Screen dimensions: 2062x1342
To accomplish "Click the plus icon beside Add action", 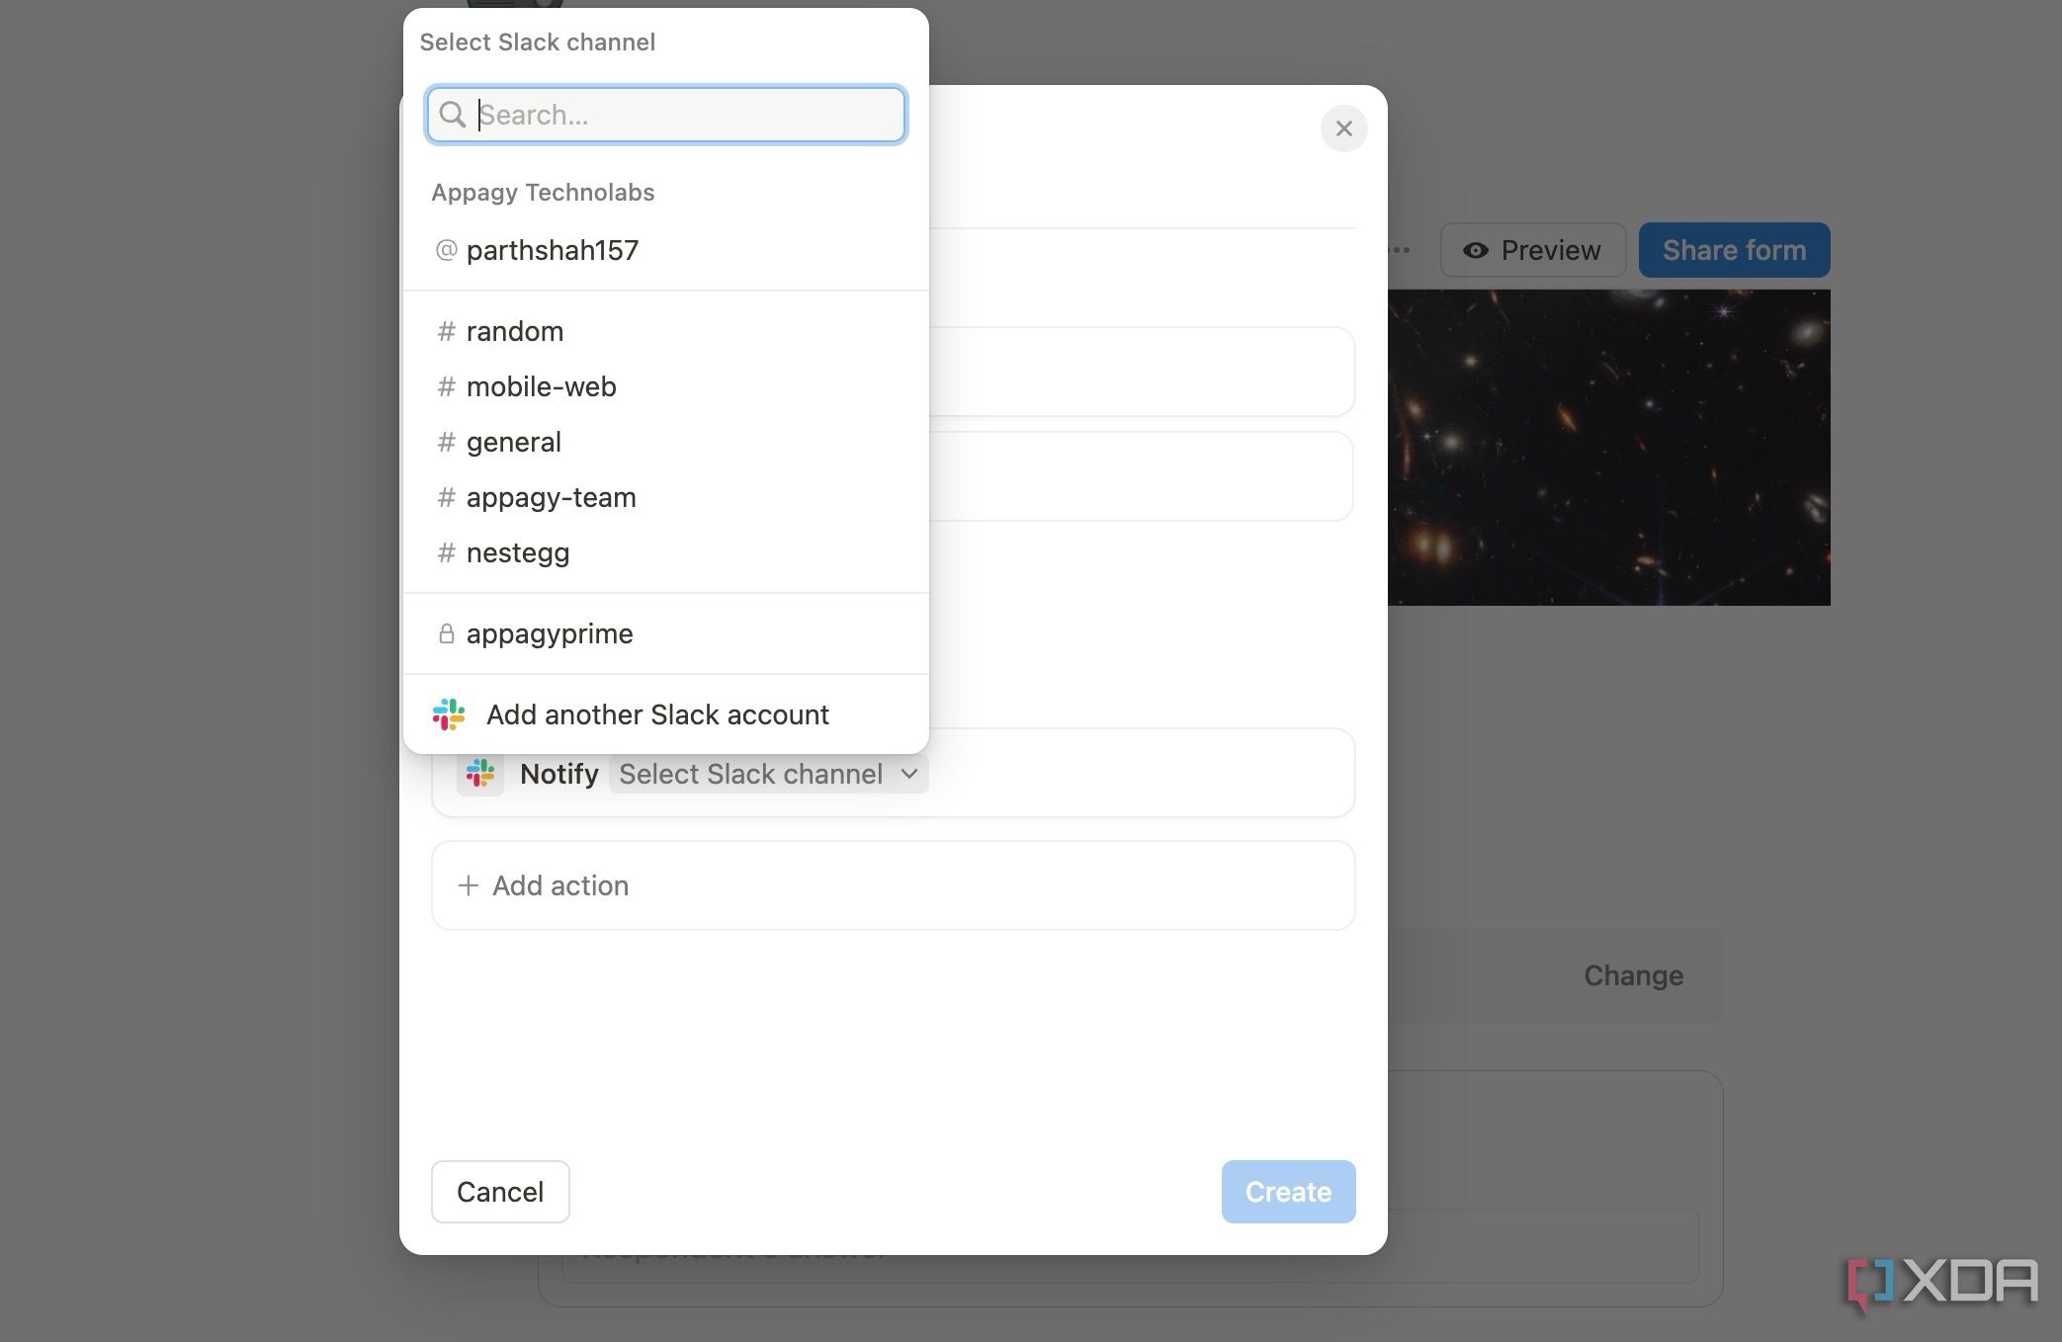I will (469, 885).
